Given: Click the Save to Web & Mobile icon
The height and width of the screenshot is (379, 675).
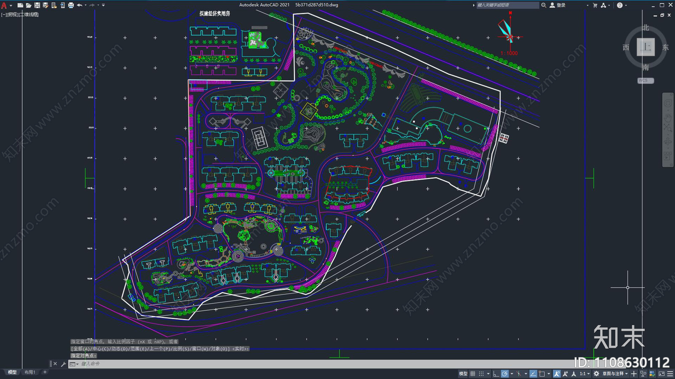Looking at the screenshot, I should [x=62, y=5].
